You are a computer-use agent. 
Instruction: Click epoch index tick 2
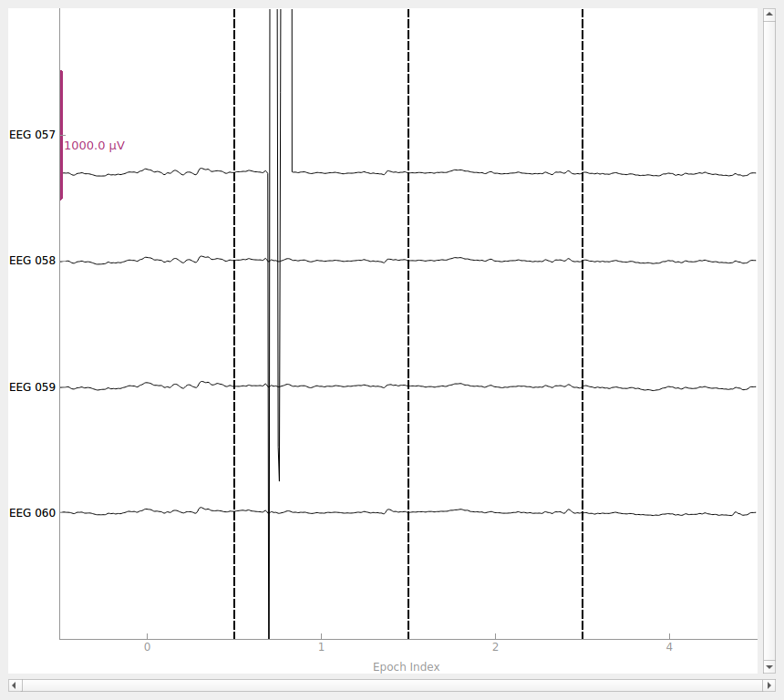coord(495,646)
